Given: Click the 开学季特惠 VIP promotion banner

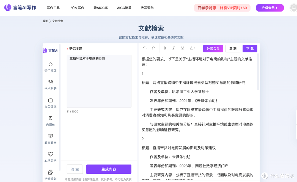Looking at the screenshot, I should click(x=222, y=8).
